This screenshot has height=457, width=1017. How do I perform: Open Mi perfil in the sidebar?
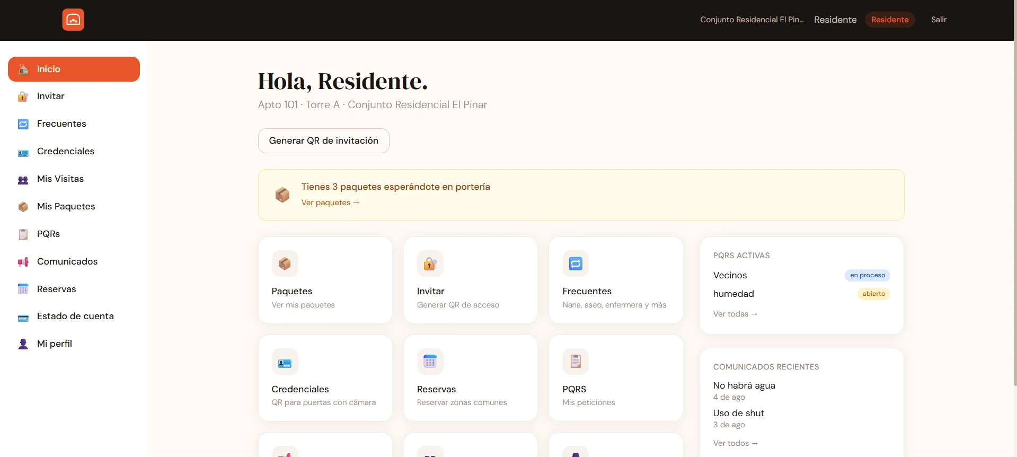point(74,344)
